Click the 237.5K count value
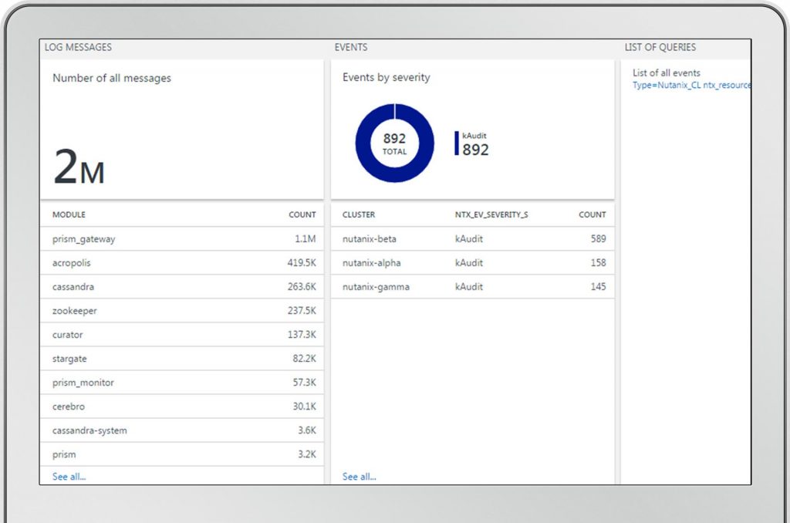 pos(302,310)
